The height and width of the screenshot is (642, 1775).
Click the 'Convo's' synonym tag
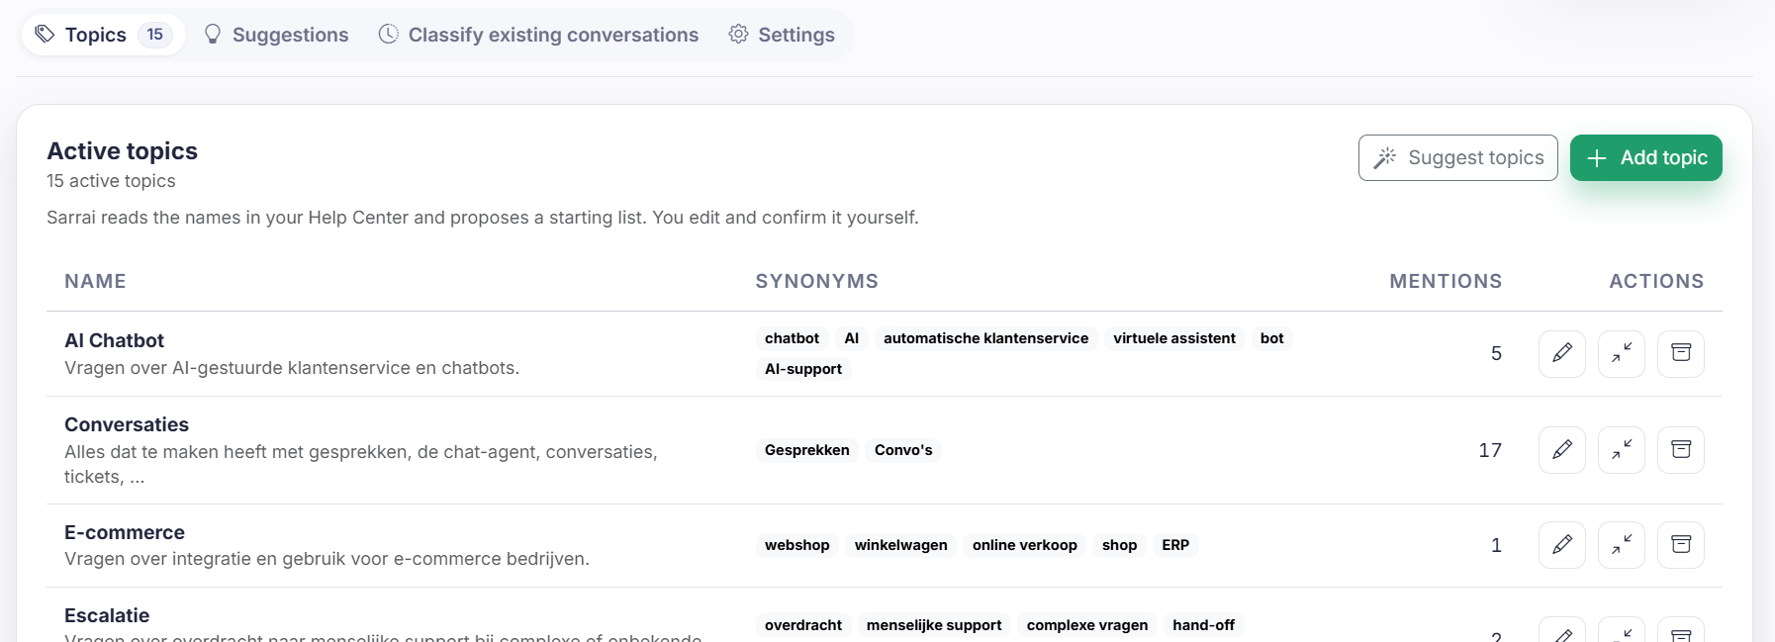tap(903, 450)
